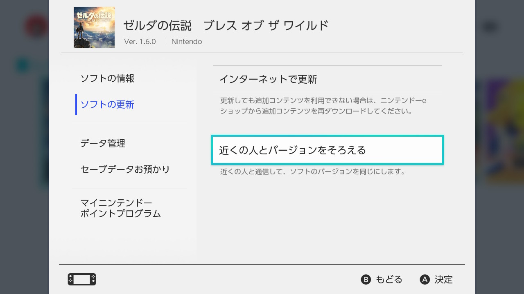Select セーブデータお預かり menu entry
Screen dimensions: 524x294
pos(125,169)
